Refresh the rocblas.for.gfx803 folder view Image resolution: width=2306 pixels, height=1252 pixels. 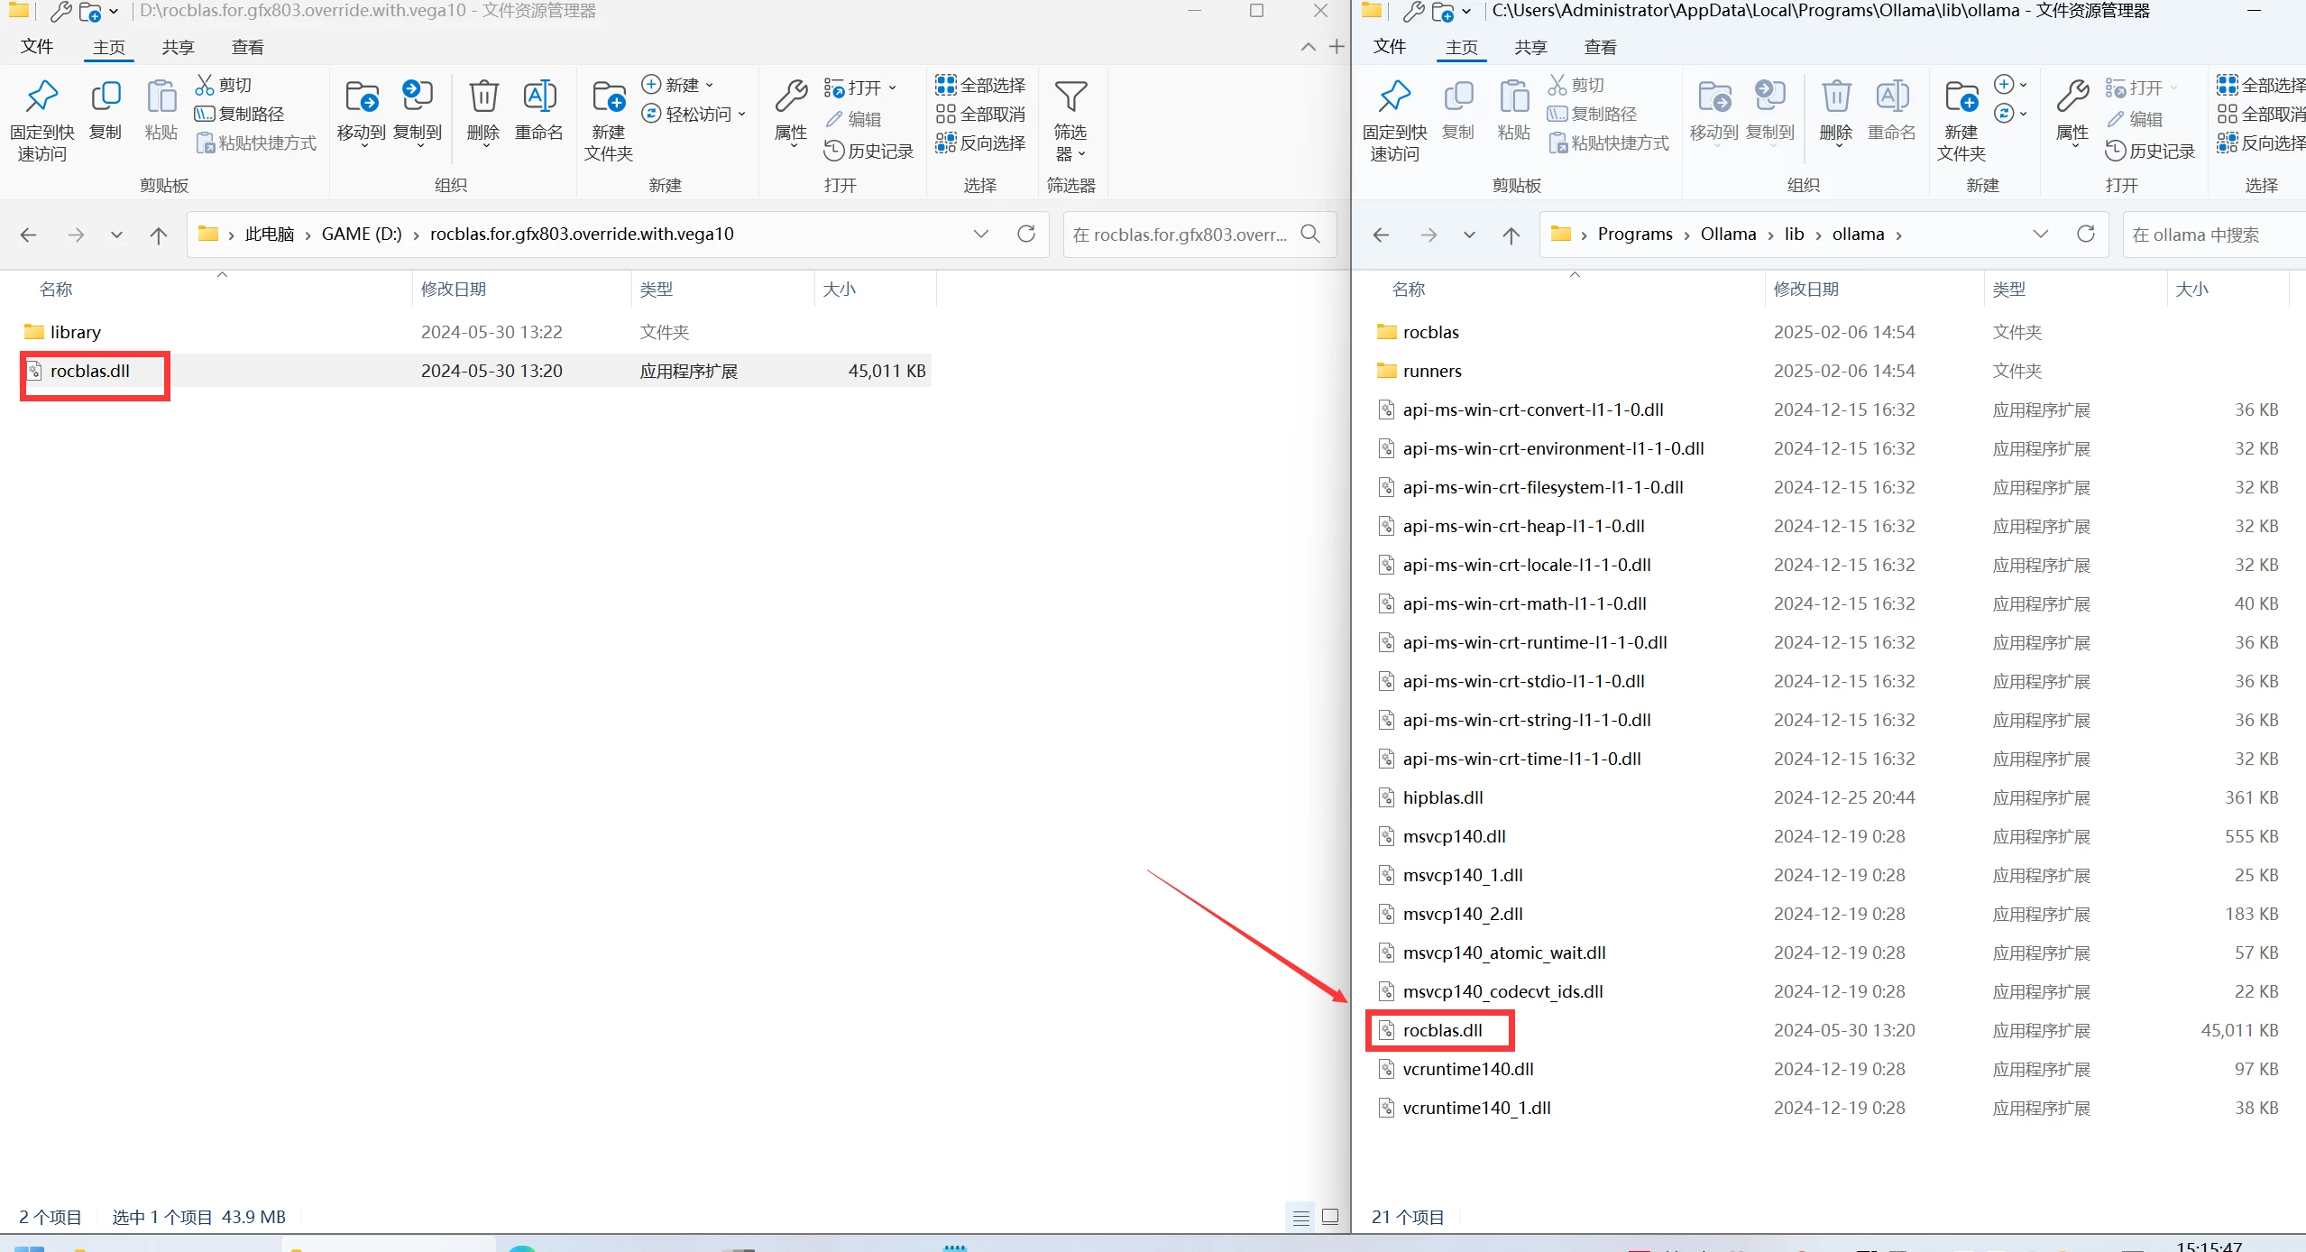click(1026, 235)
